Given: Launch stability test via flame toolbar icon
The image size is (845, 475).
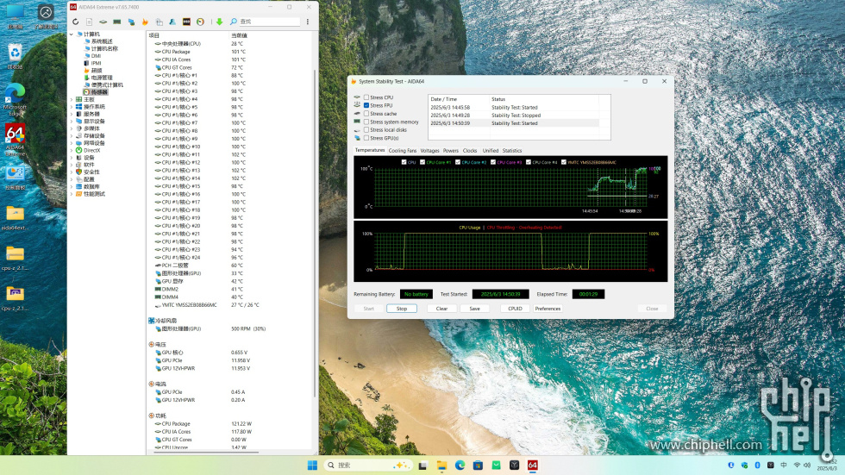Looking at the screenshot, I should point(145,22).
